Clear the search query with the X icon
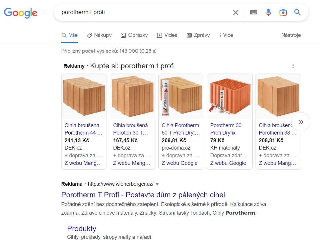Image resolution: width=320 pixels, height=247 pixels. click(236, 12)
